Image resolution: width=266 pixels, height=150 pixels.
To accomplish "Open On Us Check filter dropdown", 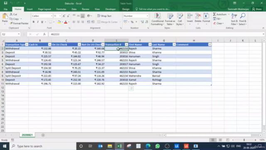I will [x=79, y=45].
